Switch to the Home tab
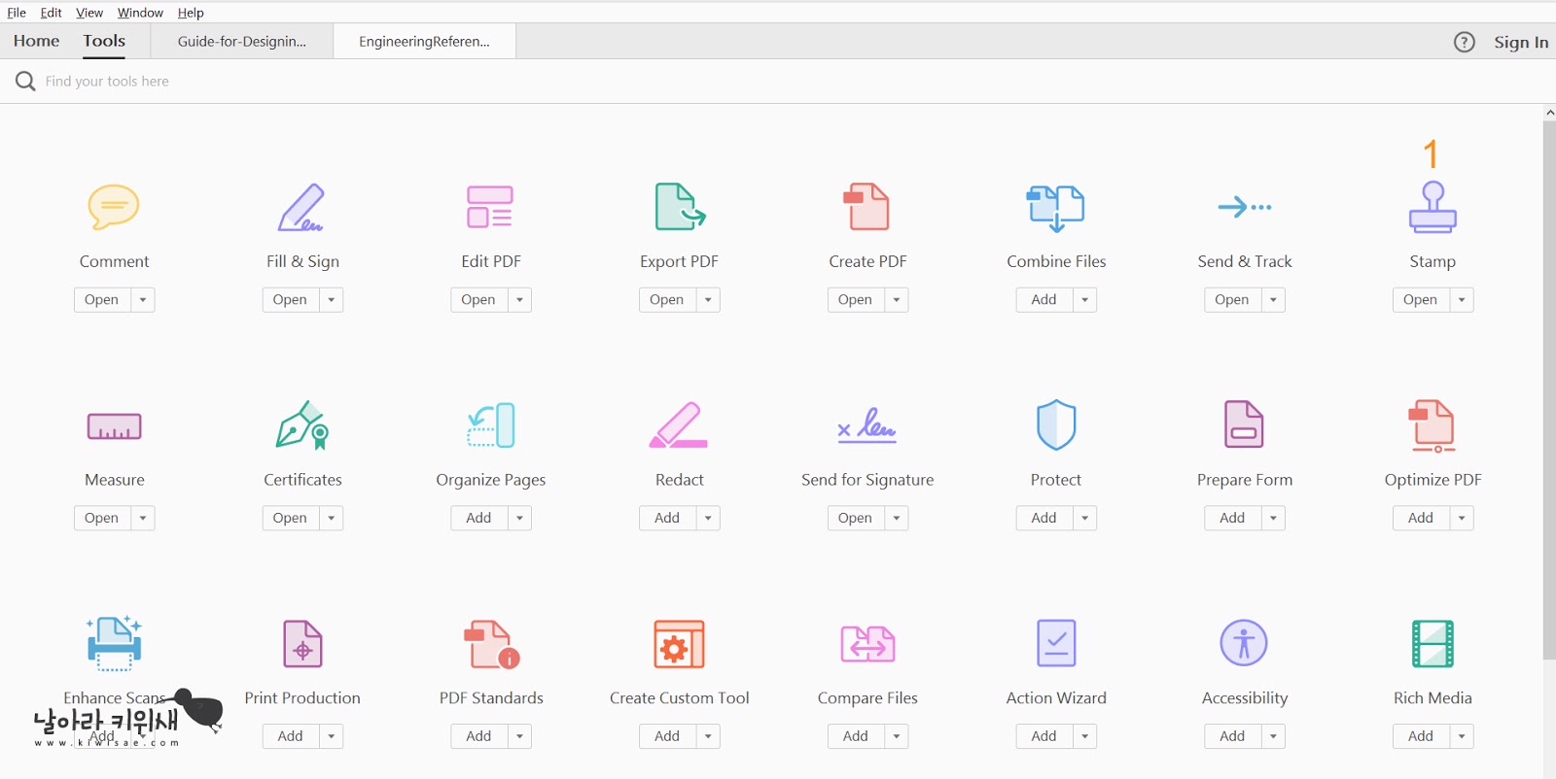Image resolution: width=1556 pixels, height=779 pixels. click(x=37, y=41)
